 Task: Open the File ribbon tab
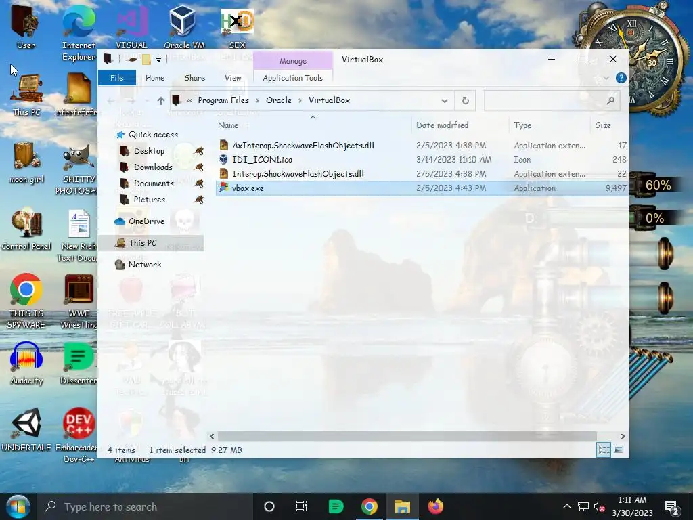(x=116, y=77)
